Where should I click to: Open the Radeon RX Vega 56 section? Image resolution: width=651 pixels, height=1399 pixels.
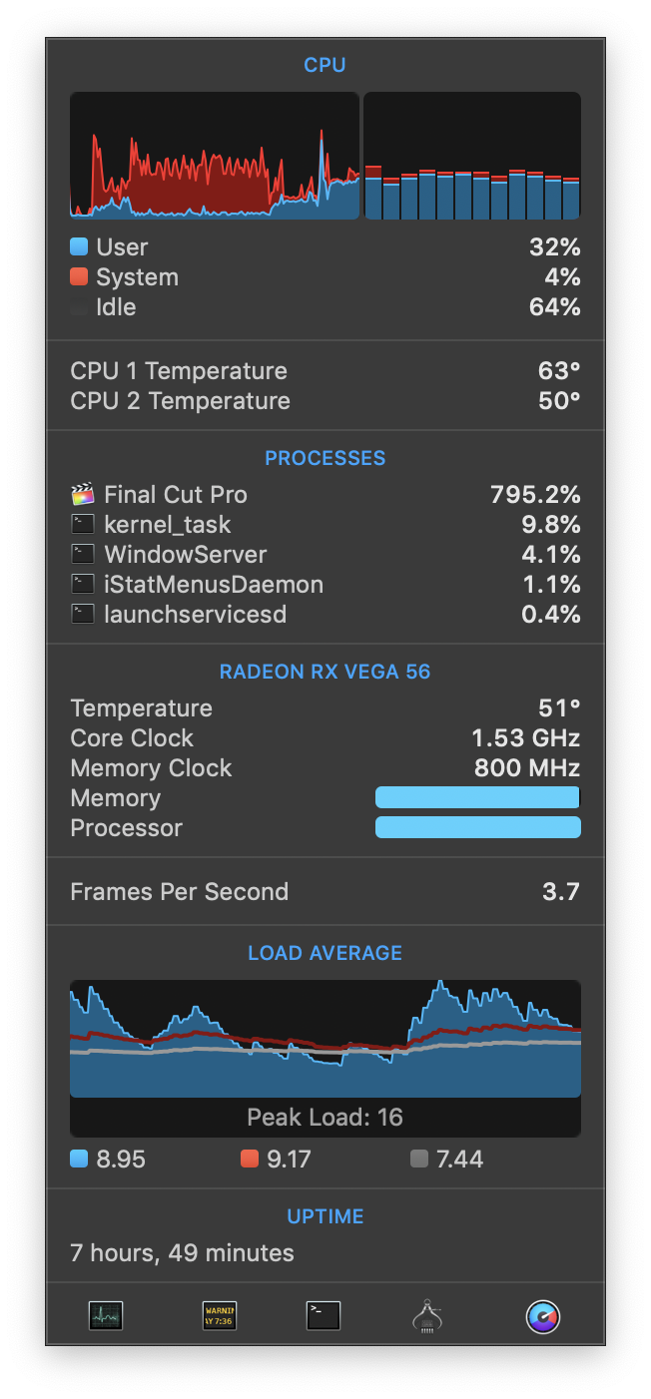coord(325,672)
